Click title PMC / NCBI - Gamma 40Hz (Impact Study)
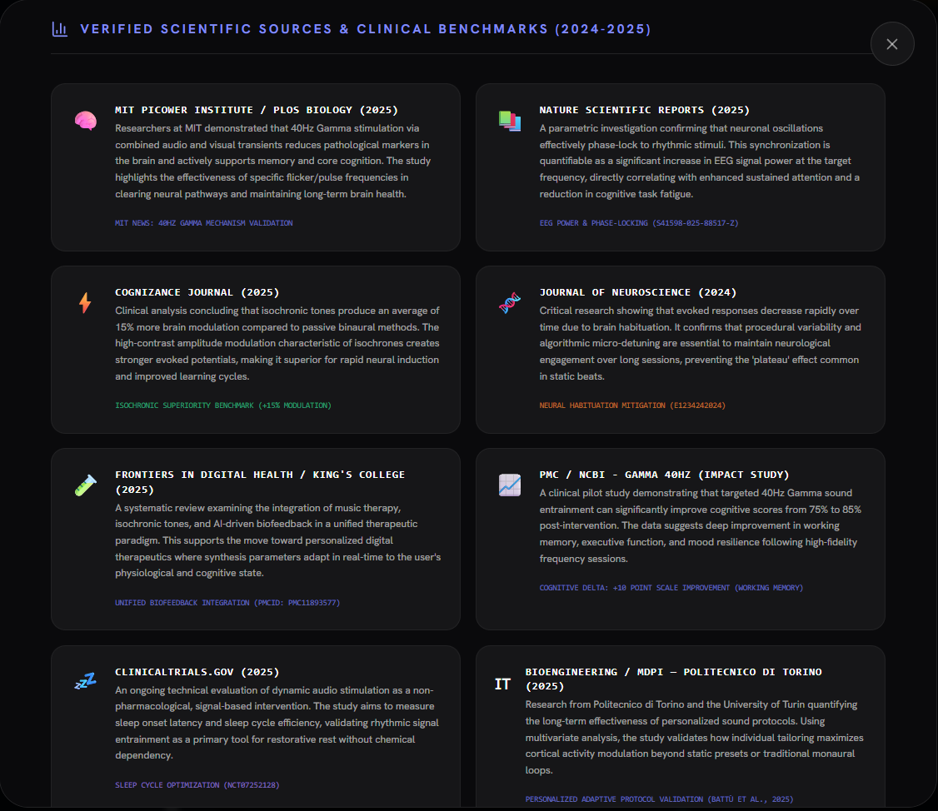Screen dimensions: 938x811 (665, 475)
